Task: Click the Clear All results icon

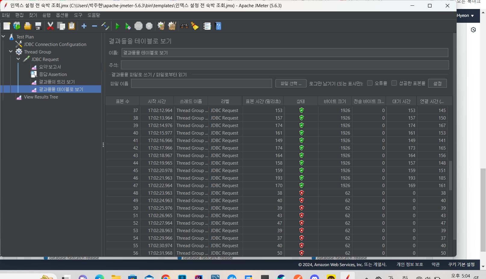Action: point(172,26)
